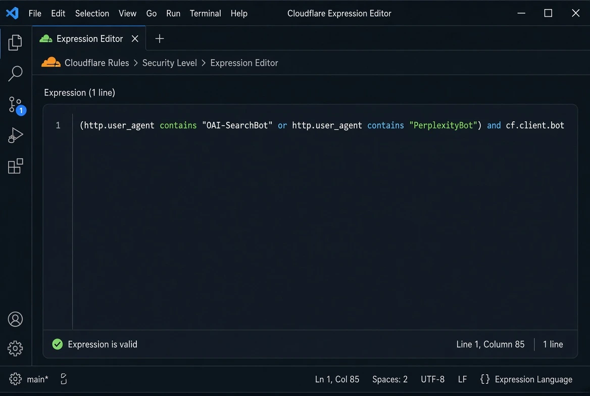Open Source Control with one pending change
Image resolution: width=590 pixels, height=396 pixels.
point(16,105)
